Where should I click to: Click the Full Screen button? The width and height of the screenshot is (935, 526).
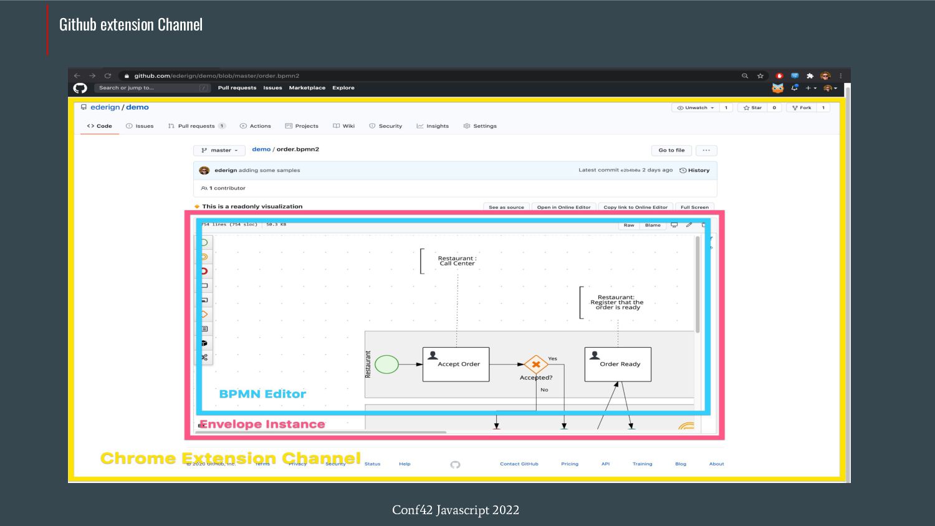coord(694,207)
